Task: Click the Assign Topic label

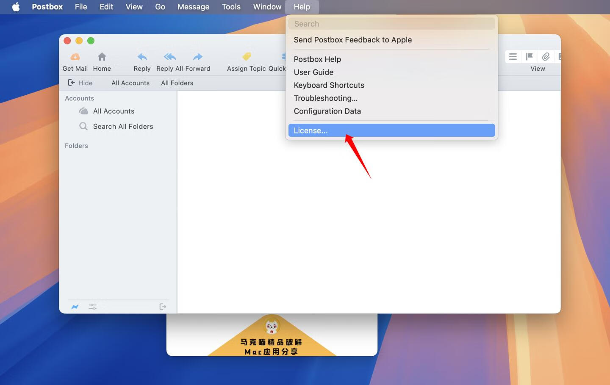Action: [247, 69]
